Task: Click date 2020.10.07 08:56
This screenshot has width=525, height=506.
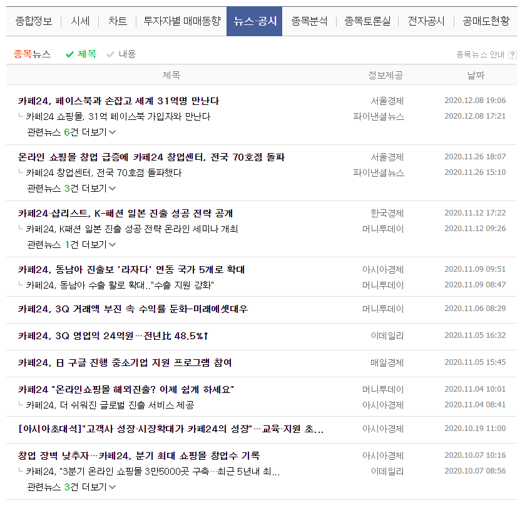Action: (x=475, y=471)
